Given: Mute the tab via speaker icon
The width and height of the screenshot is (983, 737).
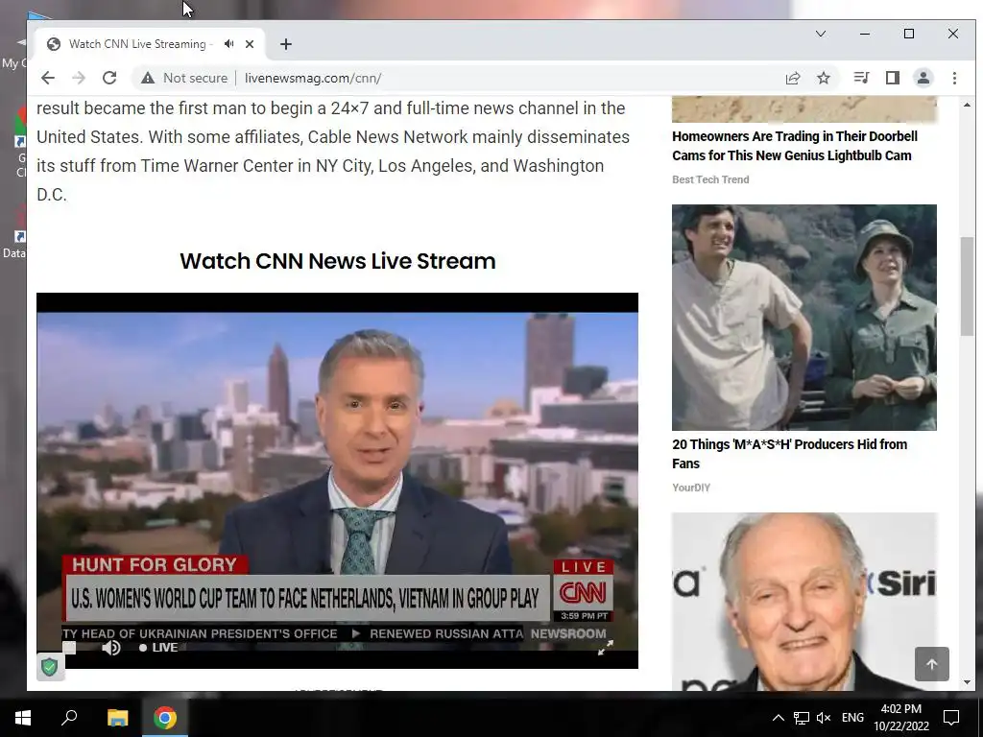Looking at the screenshot, I should [x=228, y=44].
